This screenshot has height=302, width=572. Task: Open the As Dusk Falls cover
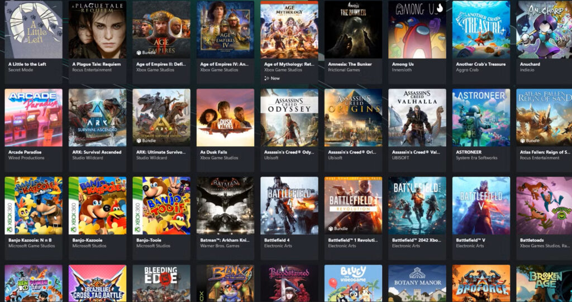point(226,117)
